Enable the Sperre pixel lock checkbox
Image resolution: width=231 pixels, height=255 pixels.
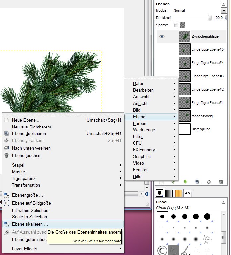[176, 25]
